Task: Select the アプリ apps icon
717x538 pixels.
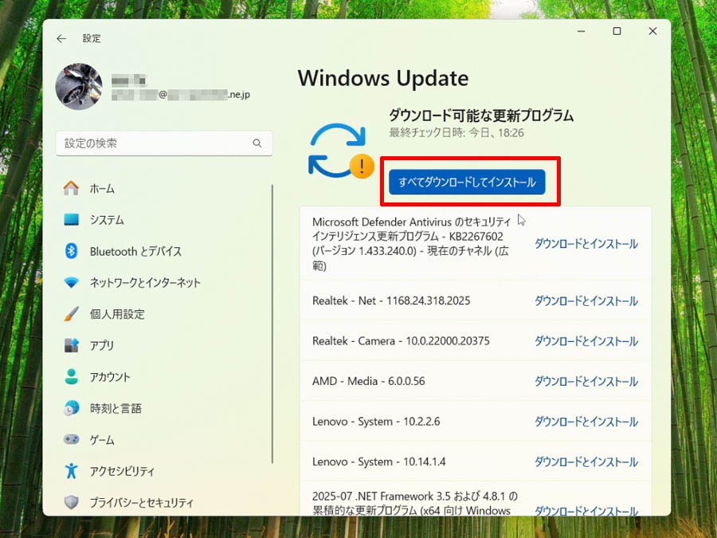Action: click(71, 345)
